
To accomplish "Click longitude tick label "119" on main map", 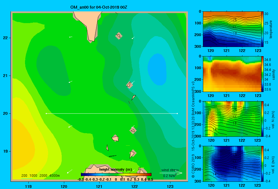I will point(29,186).
